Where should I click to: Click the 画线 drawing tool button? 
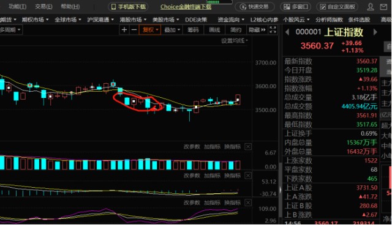coord(214,30)
